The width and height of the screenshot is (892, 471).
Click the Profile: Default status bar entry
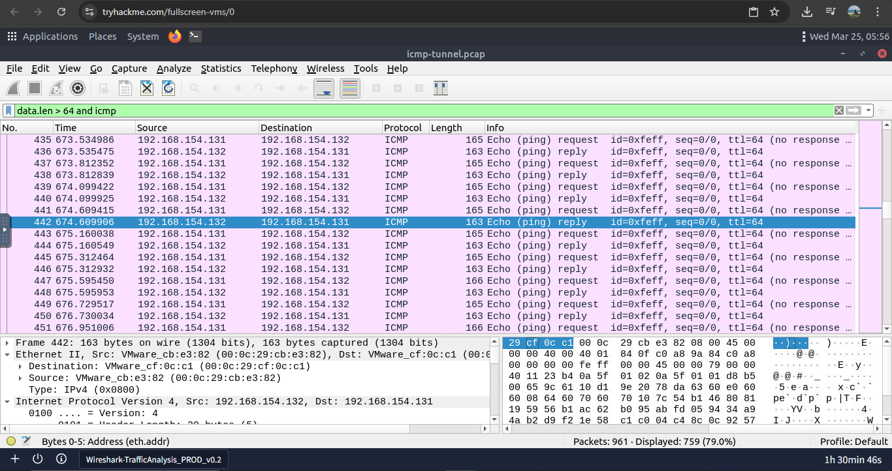pos(854,441)
